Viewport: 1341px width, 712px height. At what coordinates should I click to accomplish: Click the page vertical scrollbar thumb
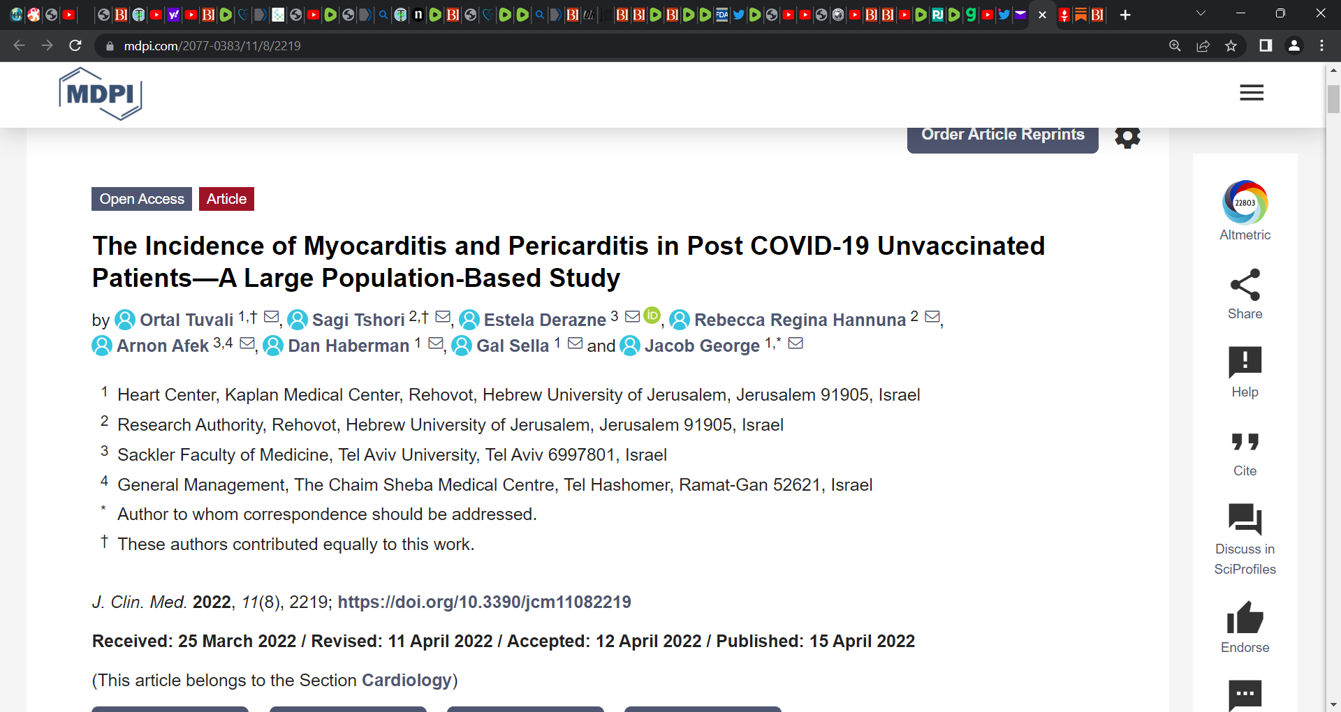pos(1333,98)
